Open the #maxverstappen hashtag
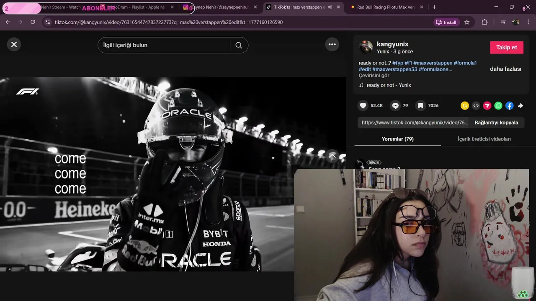536x301 pixels. click(x=433, y=63)
